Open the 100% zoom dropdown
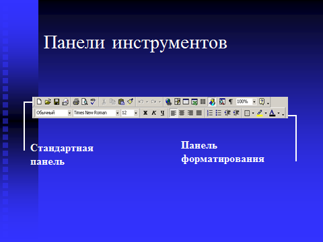 pos(254,102)
